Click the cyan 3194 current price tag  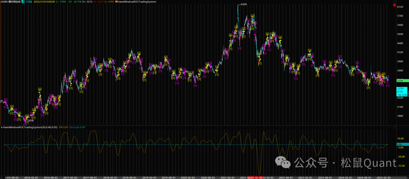point(401,81)
